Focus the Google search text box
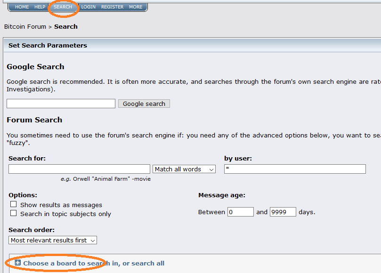This screenshot has height=273, width=381. [61, 104]
